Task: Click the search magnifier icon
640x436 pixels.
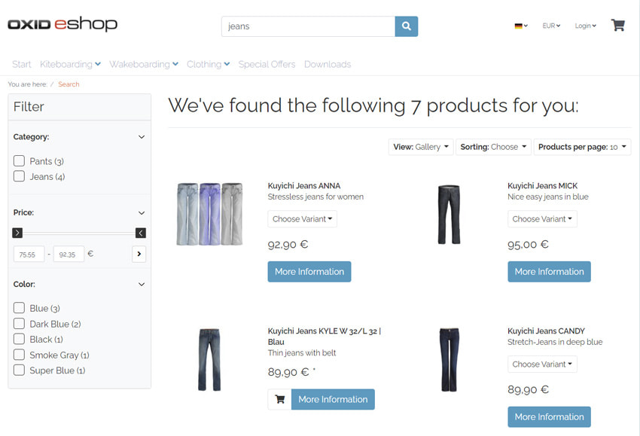Action: pos(406,25)
